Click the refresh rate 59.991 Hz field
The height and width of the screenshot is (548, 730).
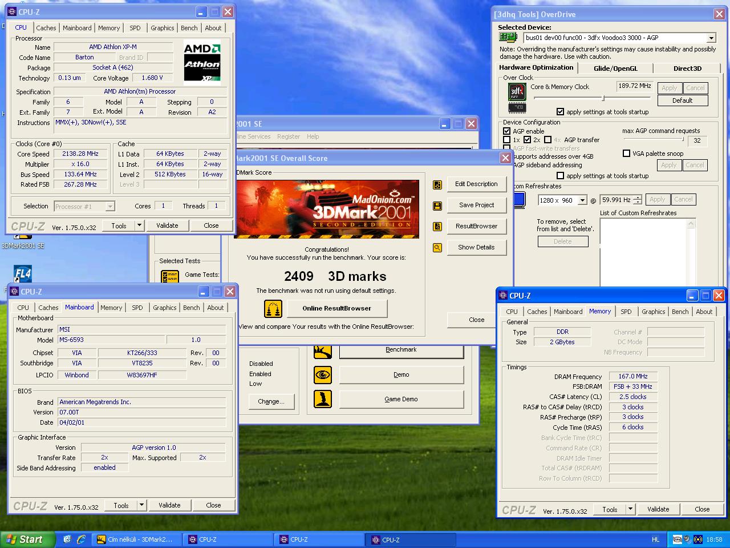616,200
